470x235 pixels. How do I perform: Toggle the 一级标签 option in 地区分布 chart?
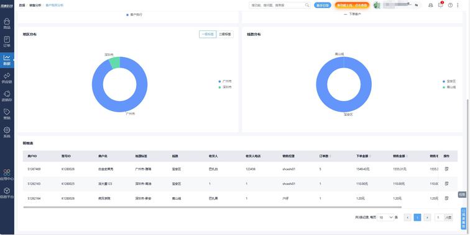point(208,34)
